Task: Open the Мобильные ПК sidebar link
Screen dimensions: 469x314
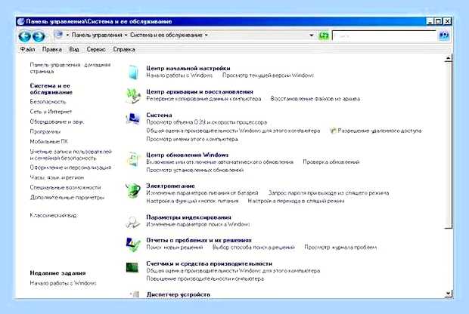Action: [x=49, y=141]
